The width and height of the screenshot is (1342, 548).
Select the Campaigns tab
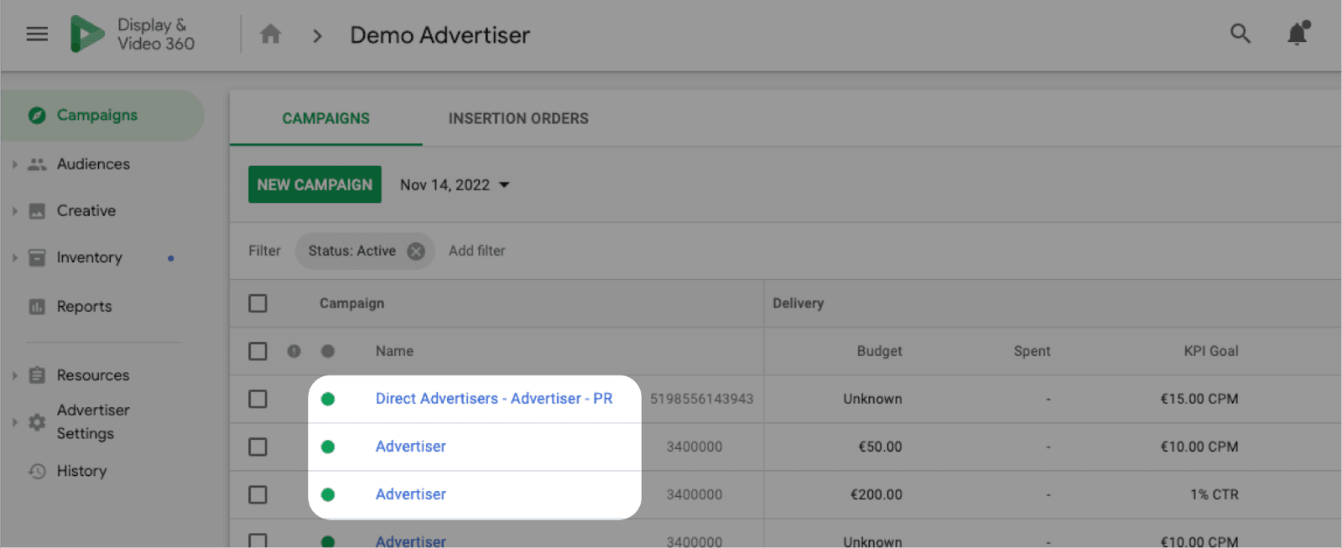325,119
